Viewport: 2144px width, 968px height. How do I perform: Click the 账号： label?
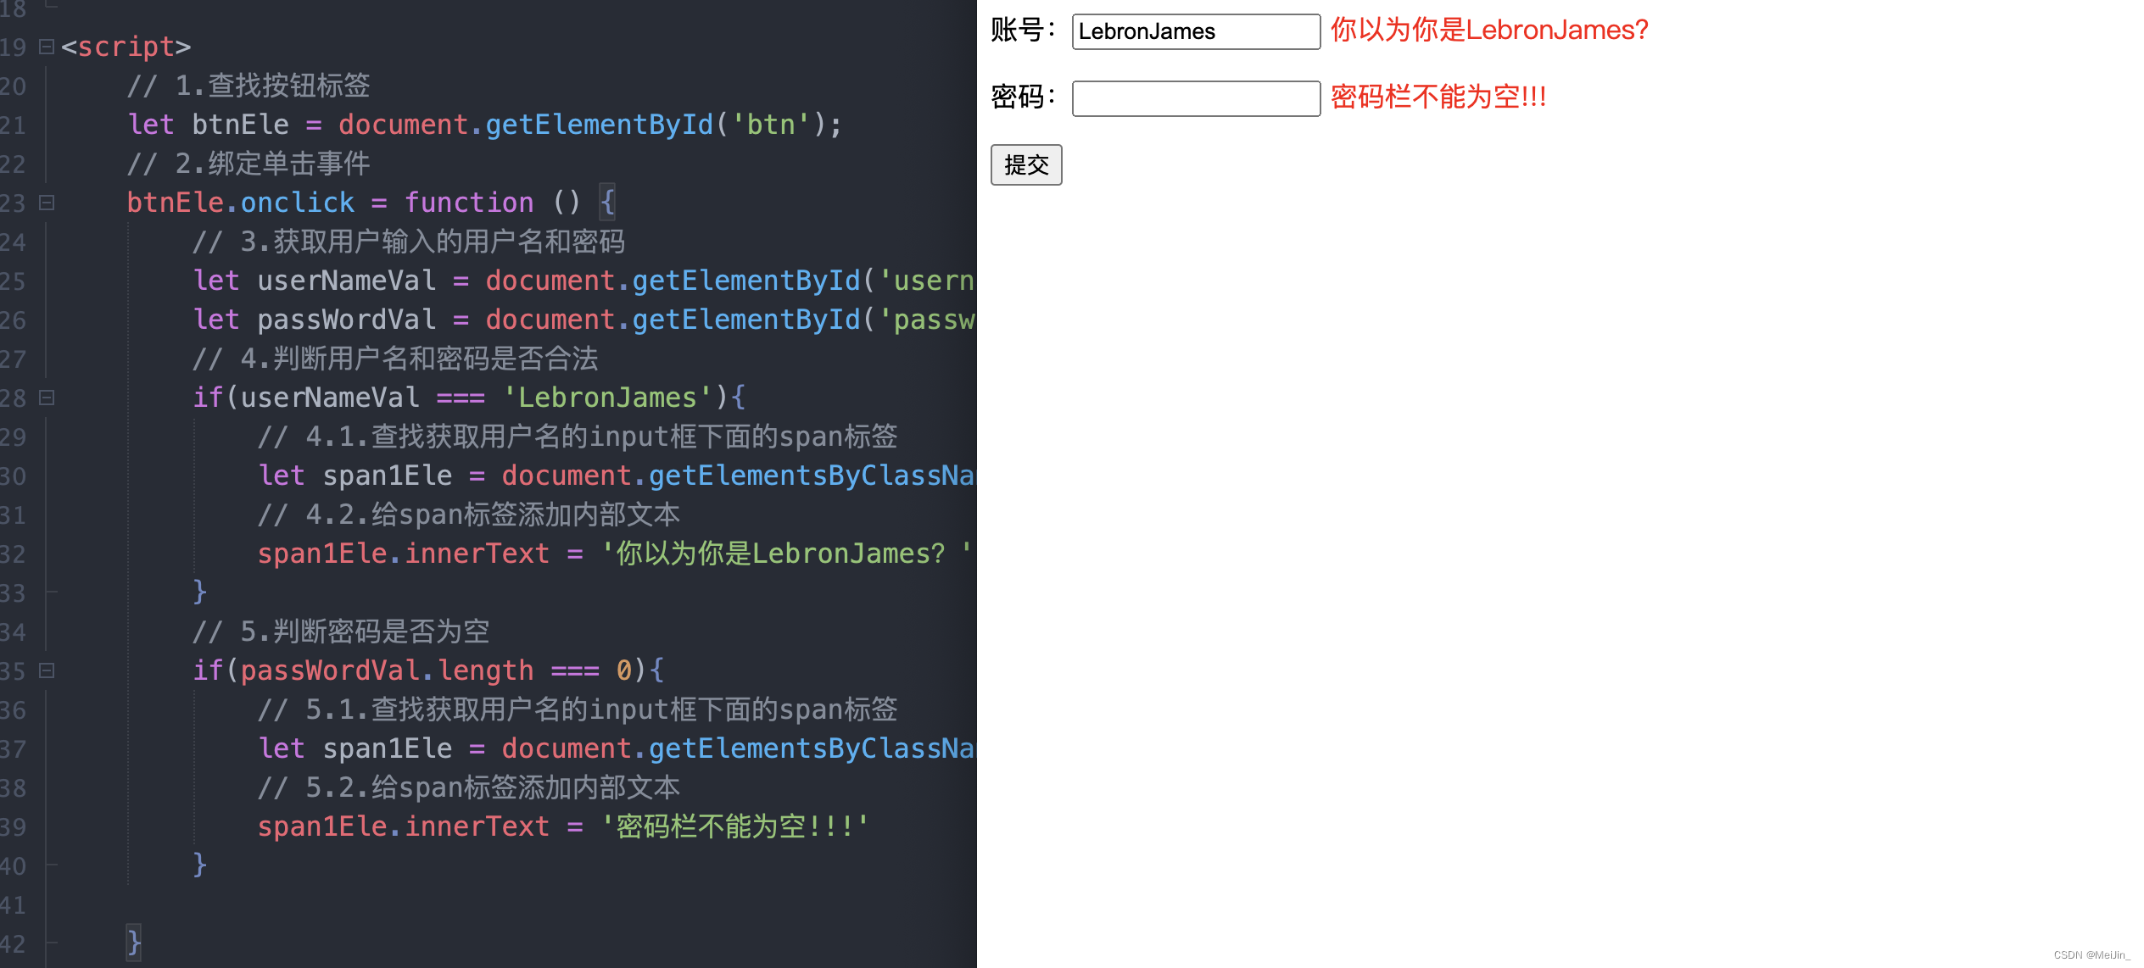(1025, 31)
